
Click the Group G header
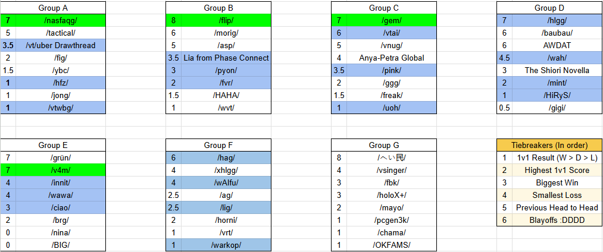tap(384, 145)
